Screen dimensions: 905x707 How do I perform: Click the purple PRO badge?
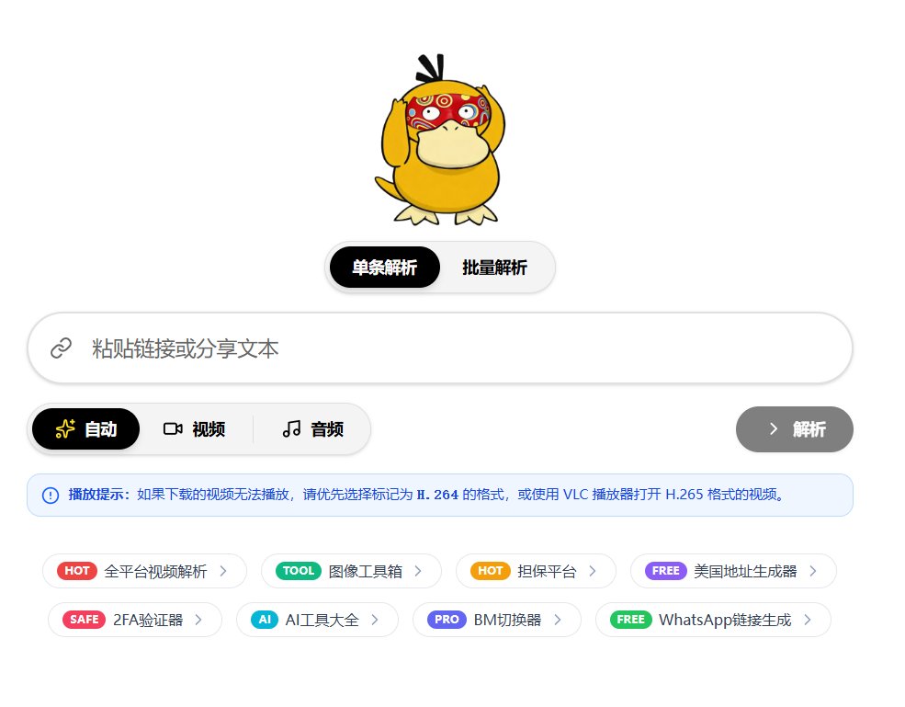pyautogui.click(x=447, y=620)
